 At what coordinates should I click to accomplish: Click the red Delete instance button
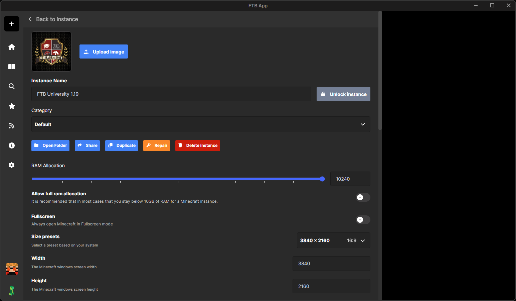[198, 145]
